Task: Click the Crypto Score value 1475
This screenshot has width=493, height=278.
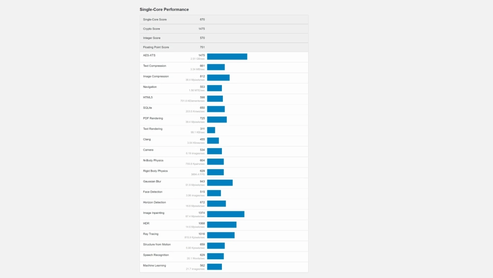Action: 202,29
